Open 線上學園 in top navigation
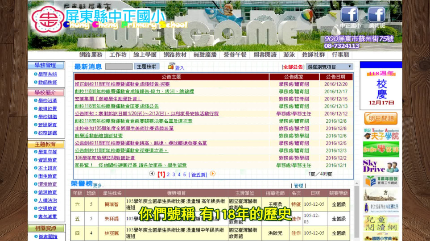The image size is (430, 241). click(145, 55)
